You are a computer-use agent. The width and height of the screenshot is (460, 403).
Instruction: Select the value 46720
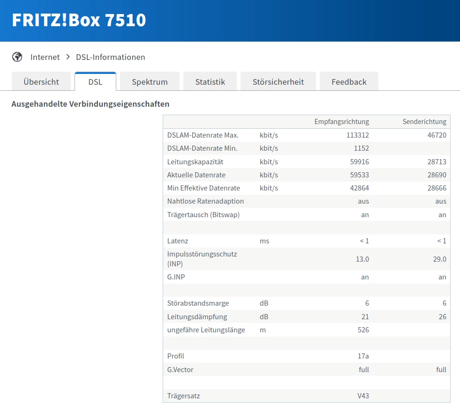pos(437,135)
